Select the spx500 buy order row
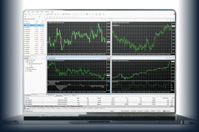This screenshot has height=132, width=199. point(99,102)
